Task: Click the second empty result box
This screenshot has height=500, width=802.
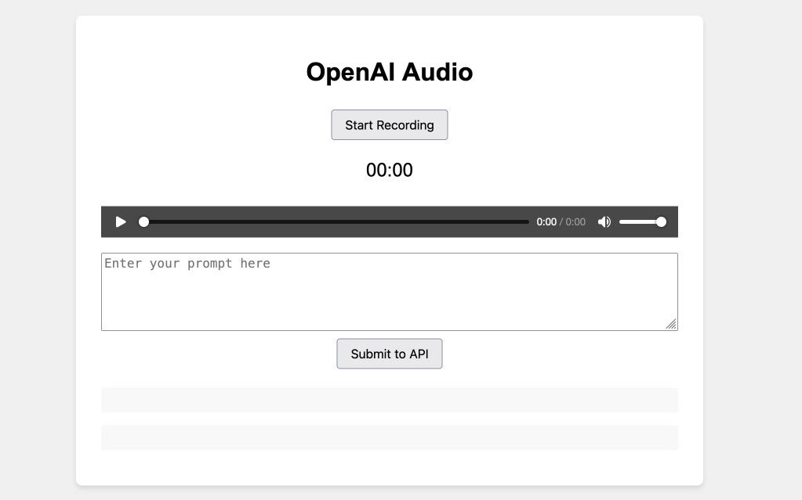Action: click(x=389, y=437)
